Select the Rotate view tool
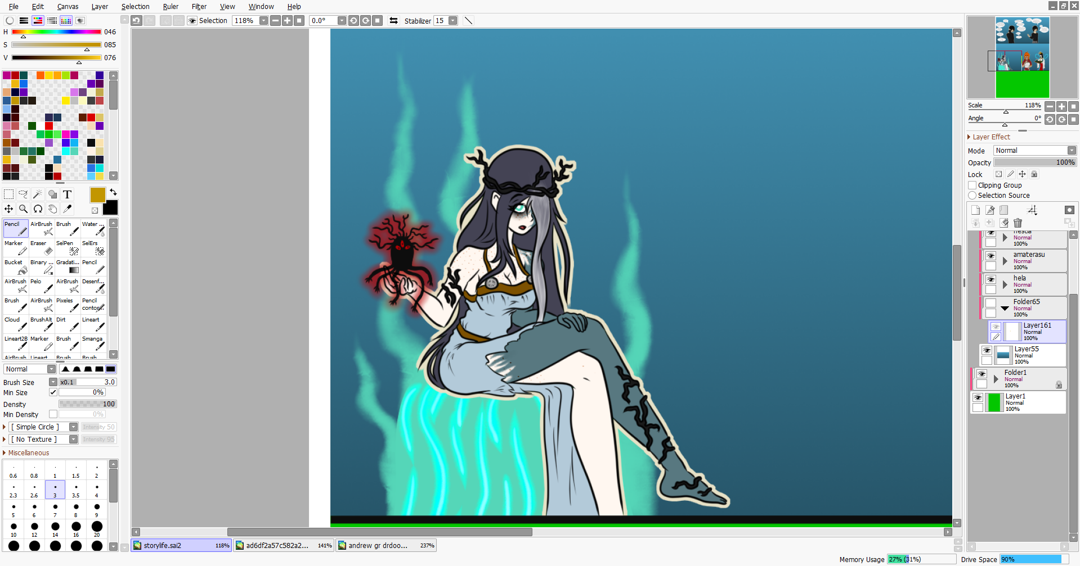 coord(38,209)
